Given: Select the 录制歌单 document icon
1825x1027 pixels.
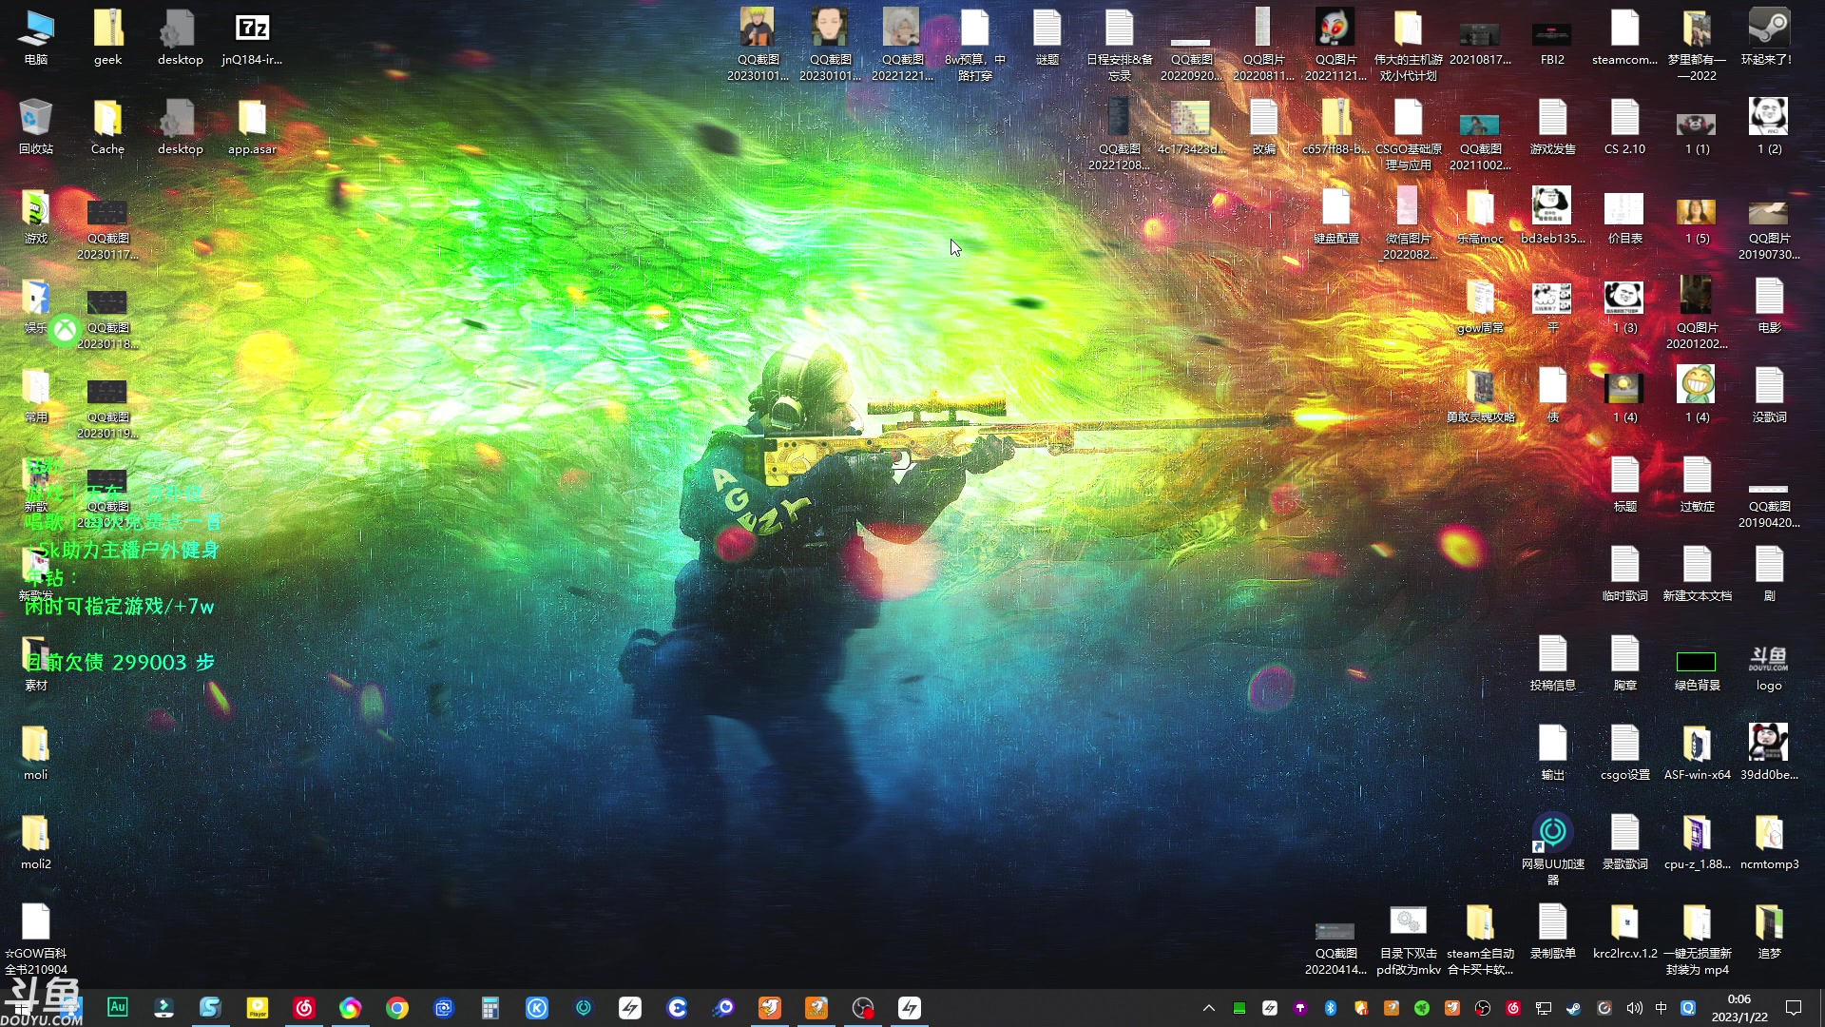Looking at the screenshot, I should [1552, 930].
